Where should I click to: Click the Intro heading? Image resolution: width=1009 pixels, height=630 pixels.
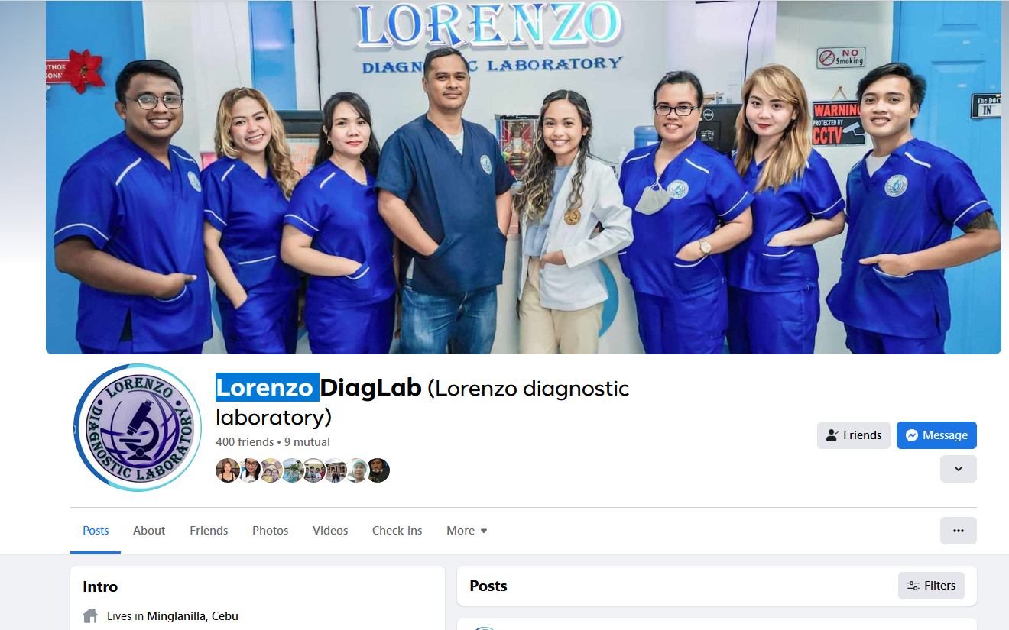pyautogui.click(x=100, y=586)
